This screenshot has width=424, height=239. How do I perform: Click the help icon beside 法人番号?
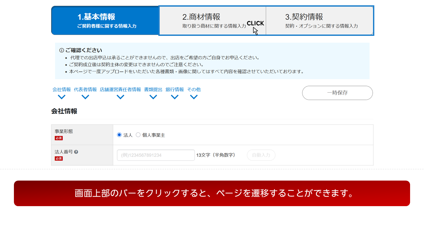[x=76, y=152]
